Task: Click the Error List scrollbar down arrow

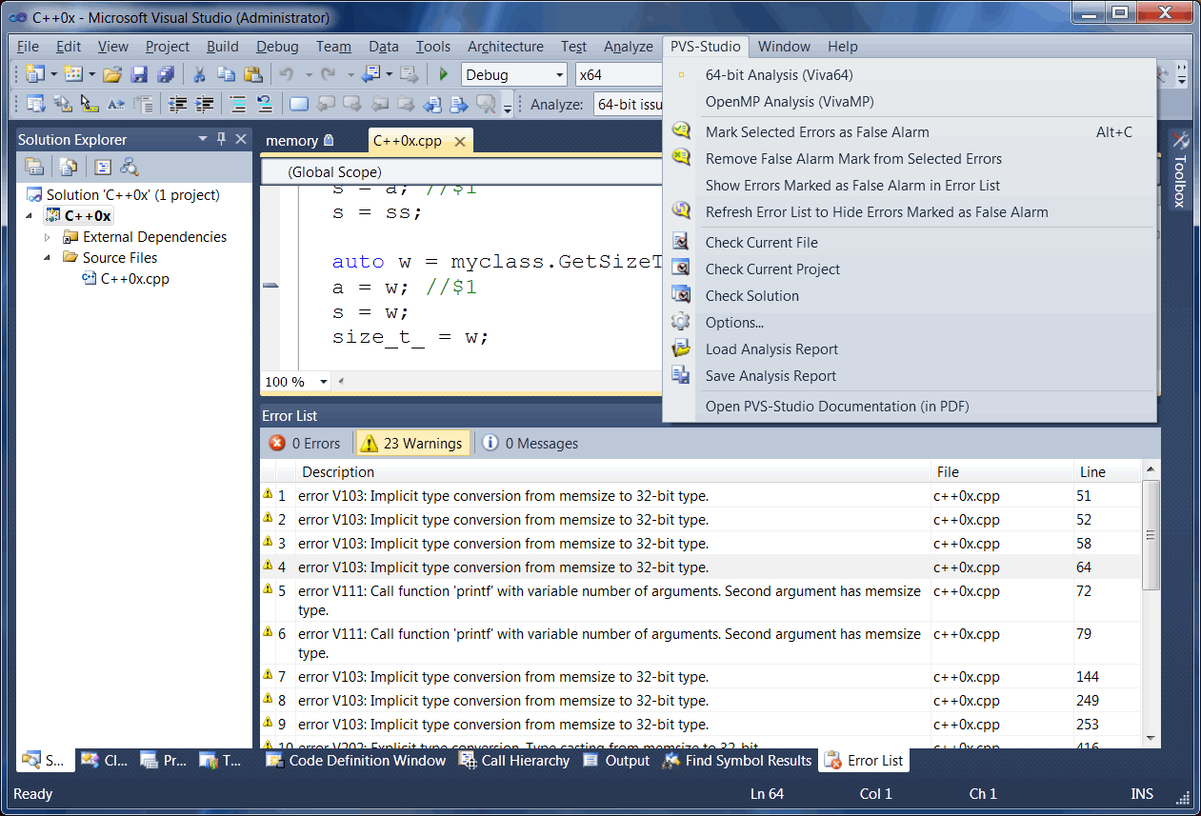Action: tap(1151, 738)
